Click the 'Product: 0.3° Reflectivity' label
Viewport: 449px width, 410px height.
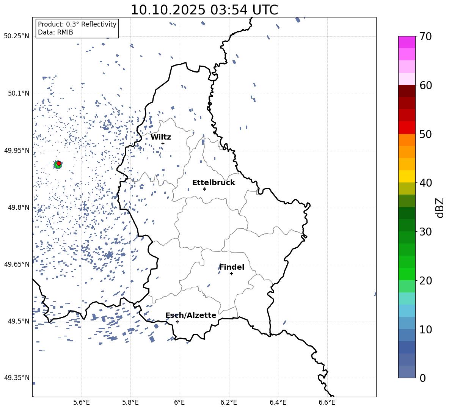pyautogui.click(x=77, y=24)
